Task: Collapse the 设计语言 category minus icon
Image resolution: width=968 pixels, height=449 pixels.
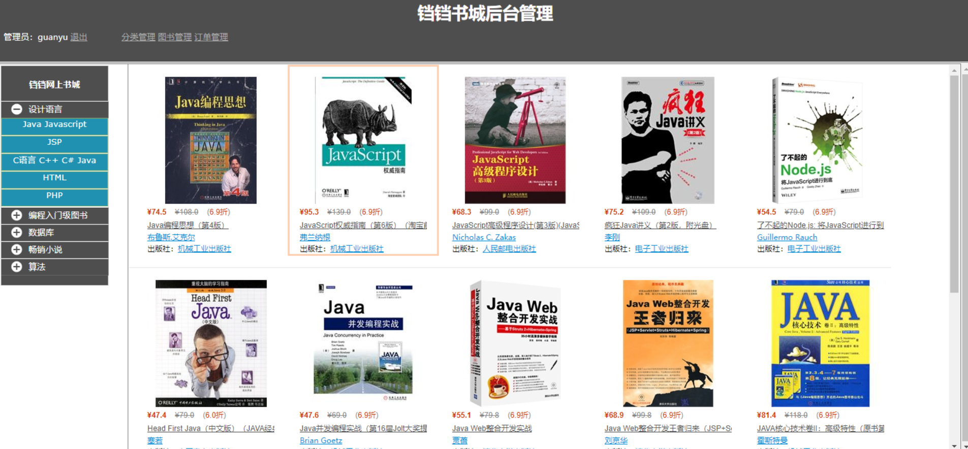Action: 17,109
